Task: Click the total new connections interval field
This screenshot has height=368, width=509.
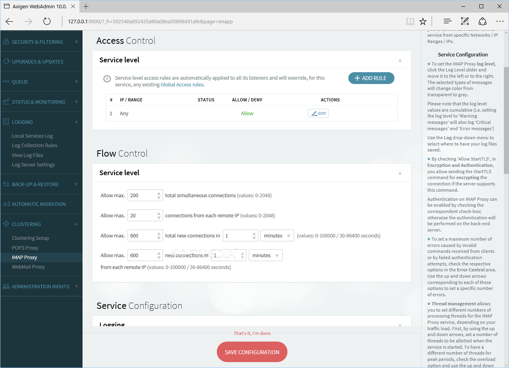Action: [240, 235]
